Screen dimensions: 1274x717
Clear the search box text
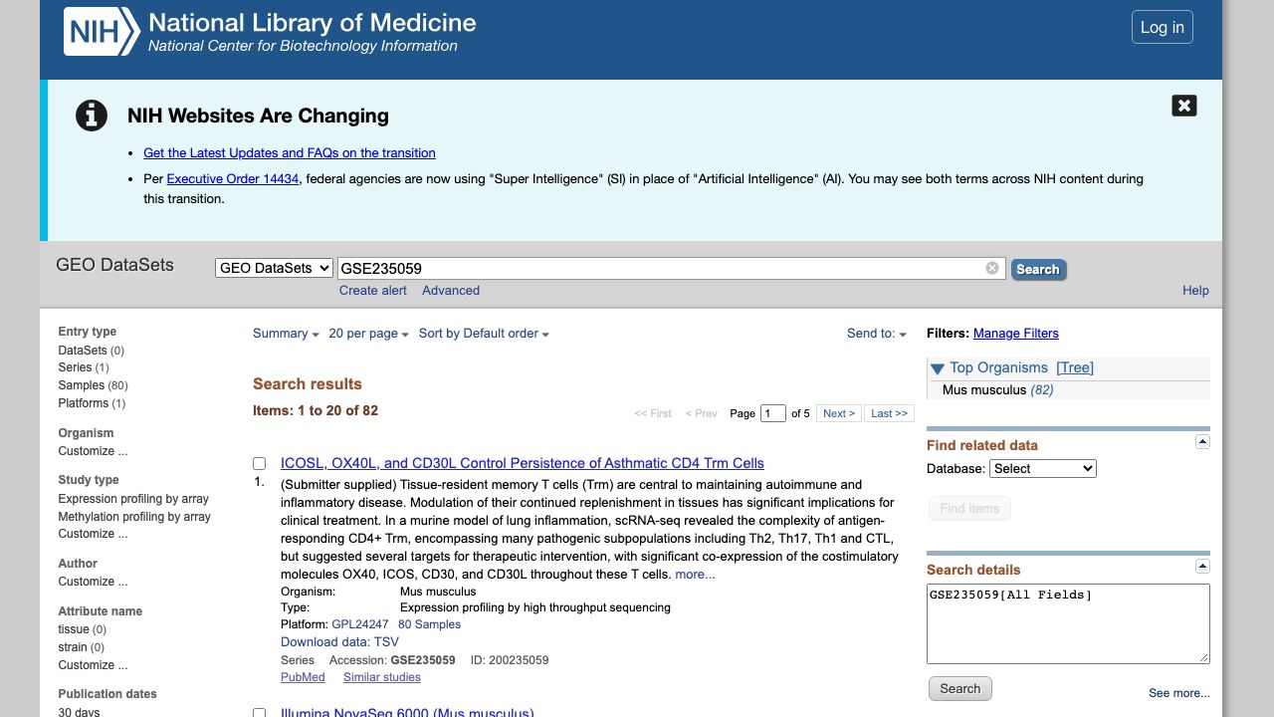pos(992,268)
